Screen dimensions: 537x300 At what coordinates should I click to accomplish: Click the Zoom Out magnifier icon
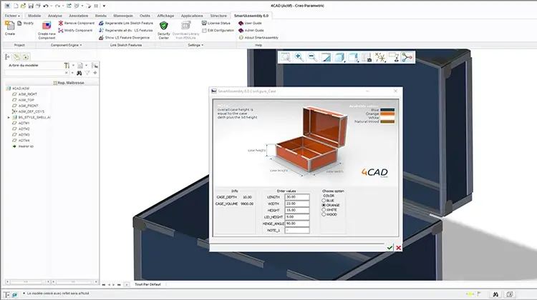click(x=312, y=57)
